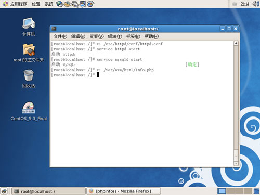Open the 查看(V) menu in the terminal

coord(97,36)
